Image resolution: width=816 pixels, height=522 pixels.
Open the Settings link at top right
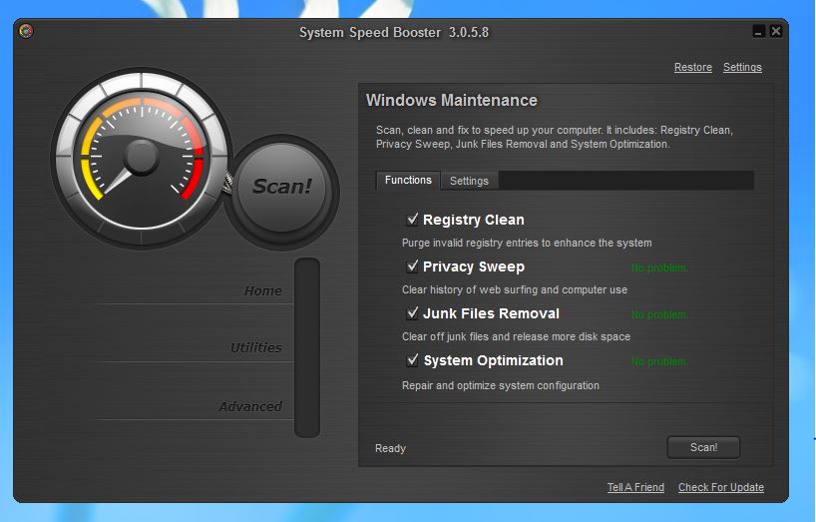click(742, 67)
